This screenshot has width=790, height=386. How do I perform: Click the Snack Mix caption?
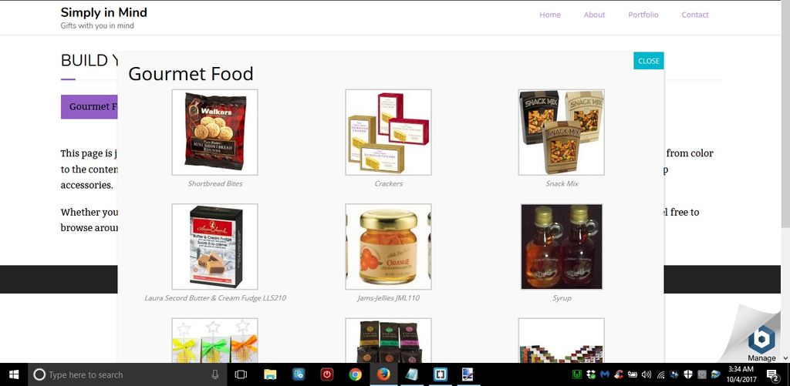[x=562, y=183]
